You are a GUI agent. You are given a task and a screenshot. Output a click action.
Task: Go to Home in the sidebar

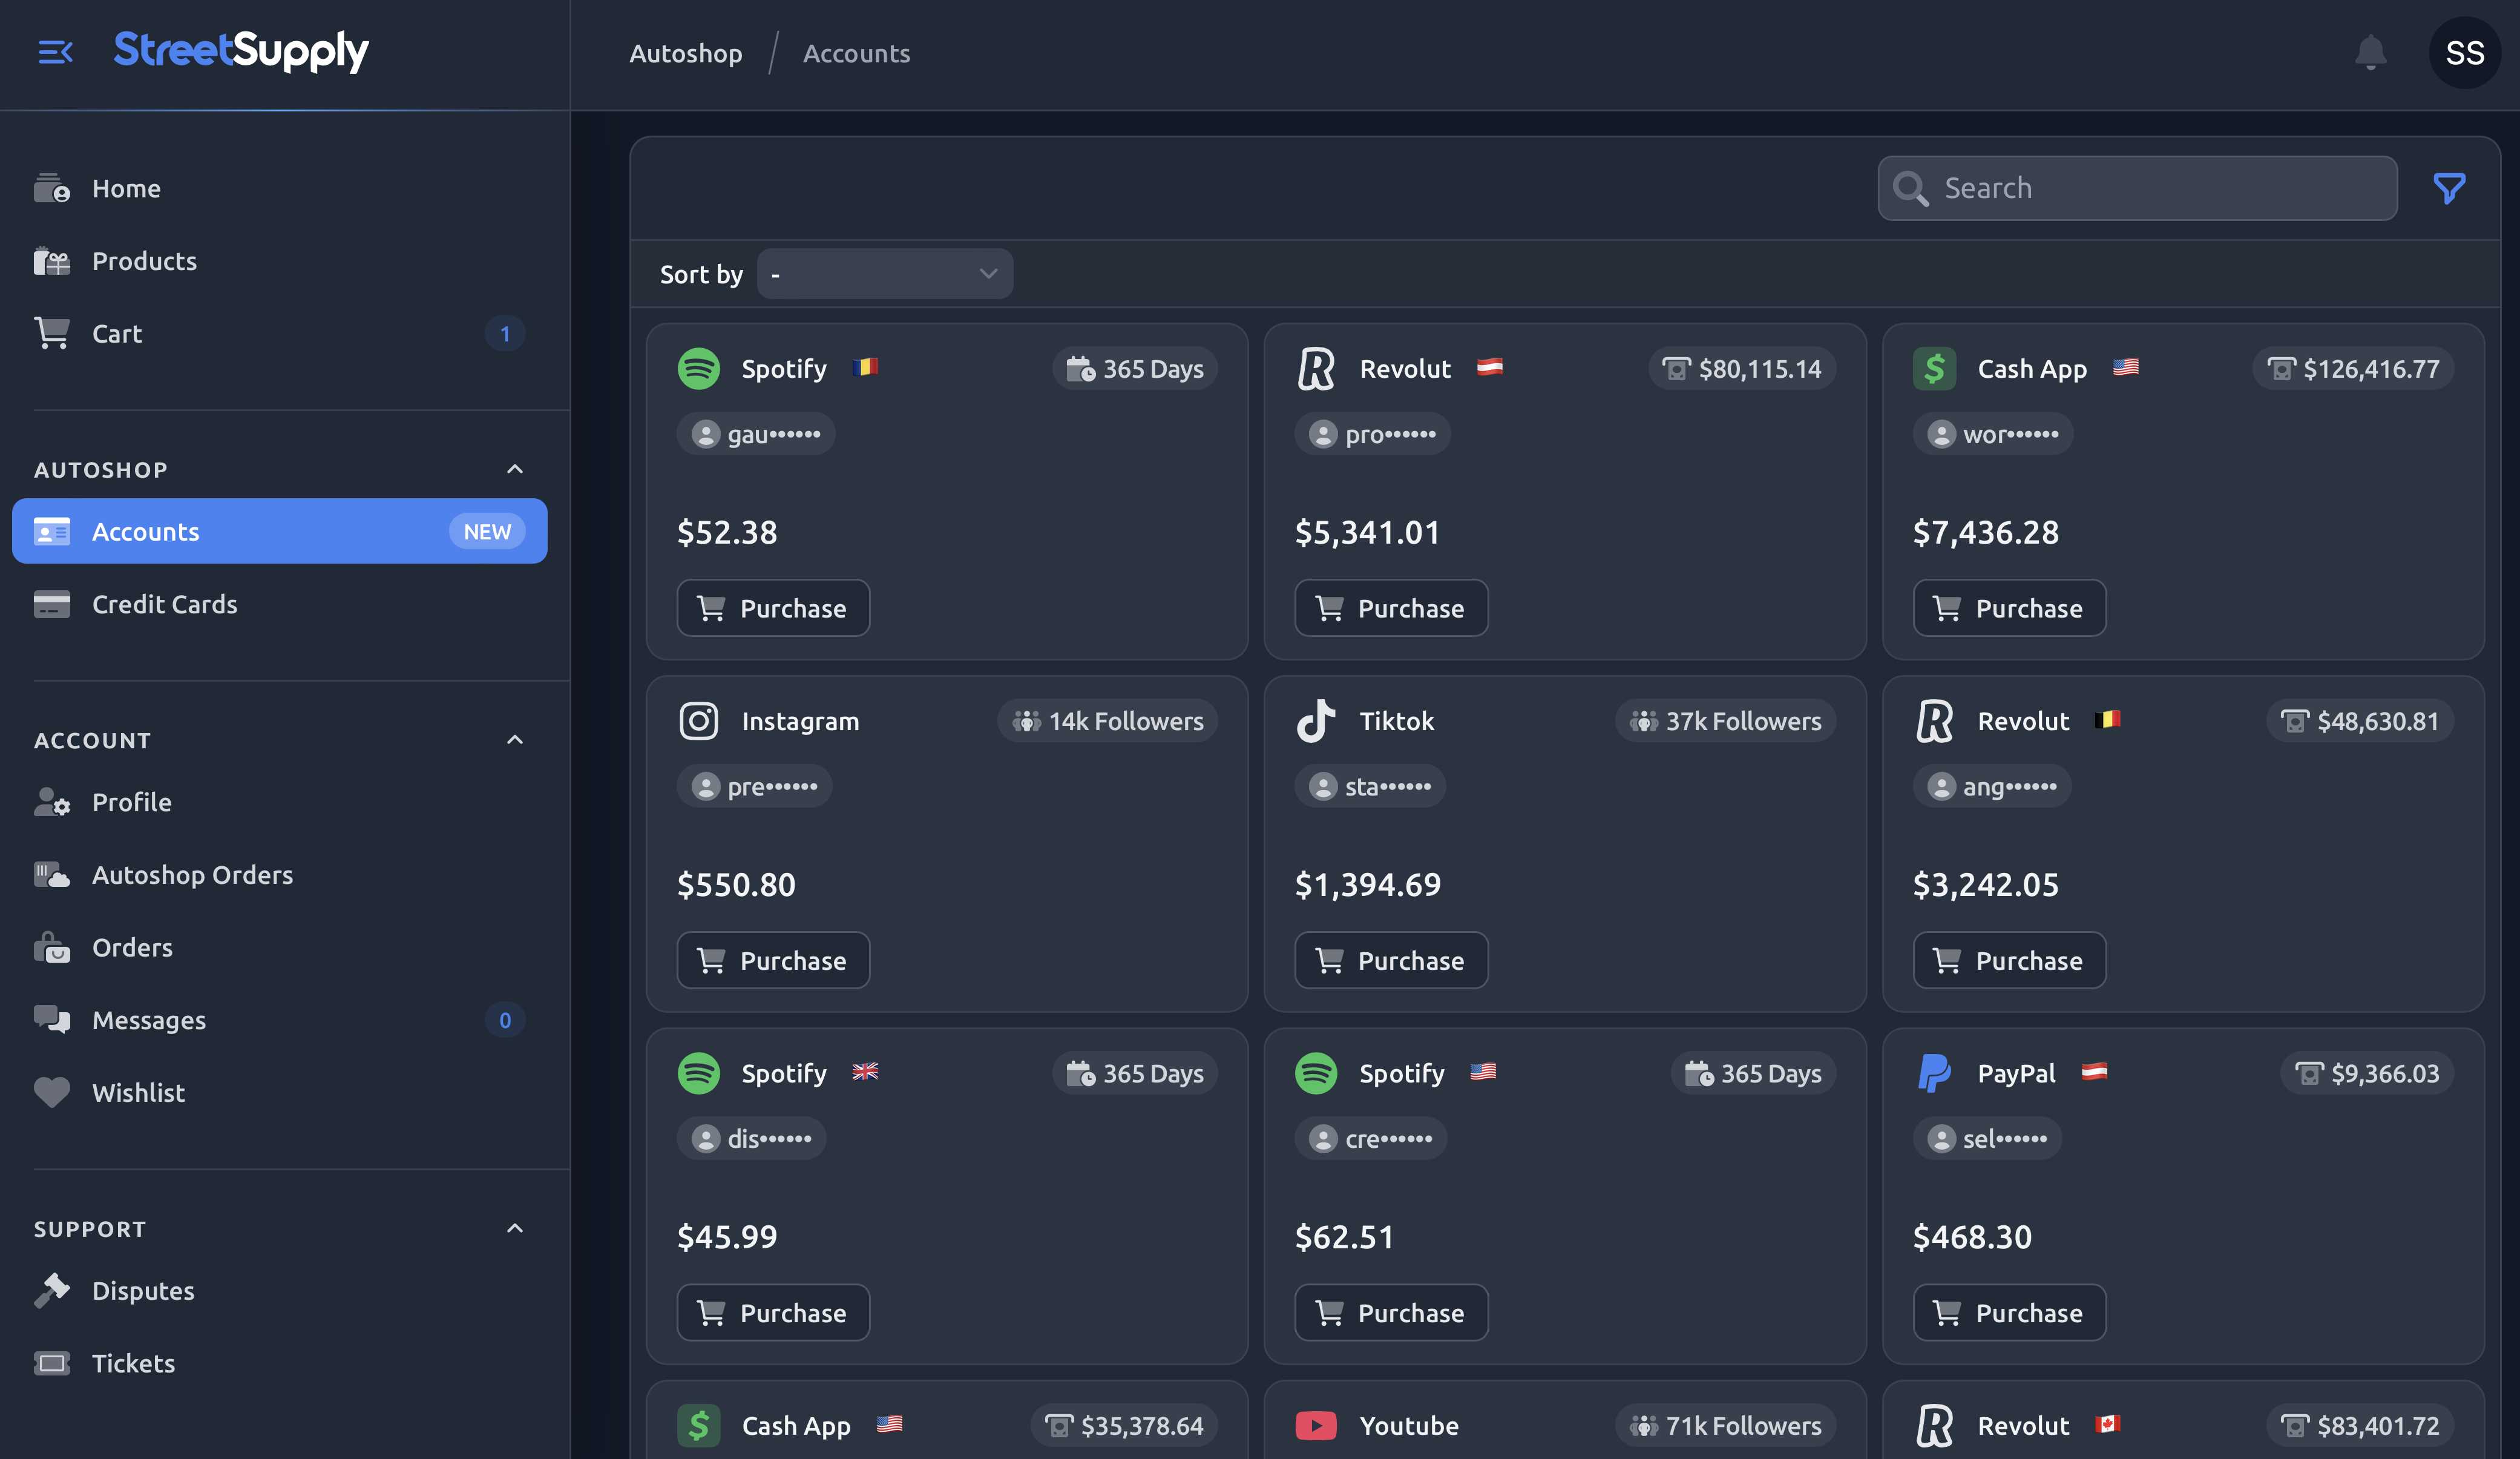coord(280,188)
